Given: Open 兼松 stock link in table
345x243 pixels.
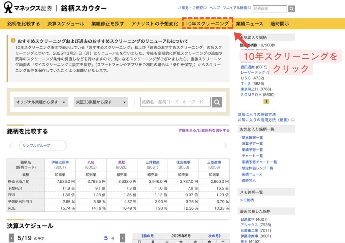Looking at the screenshot, I should point(122,162).
